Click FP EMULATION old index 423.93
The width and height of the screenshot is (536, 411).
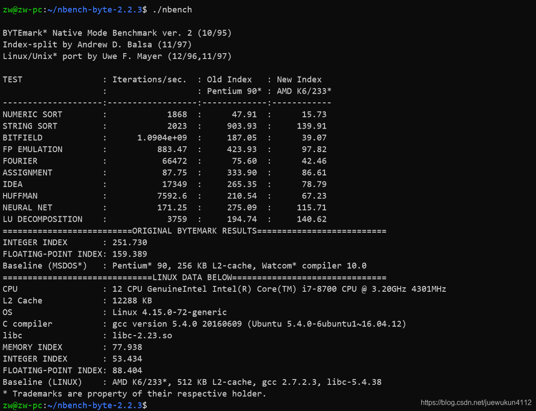(x=242, y=149)
